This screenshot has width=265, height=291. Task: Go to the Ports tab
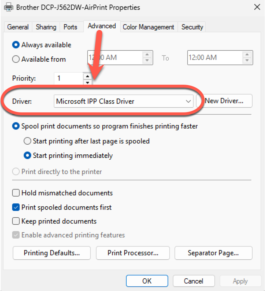coord(70,27)
